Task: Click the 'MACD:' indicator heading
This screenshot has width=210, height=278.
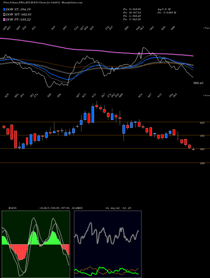Action: click(x=12, y=208)
